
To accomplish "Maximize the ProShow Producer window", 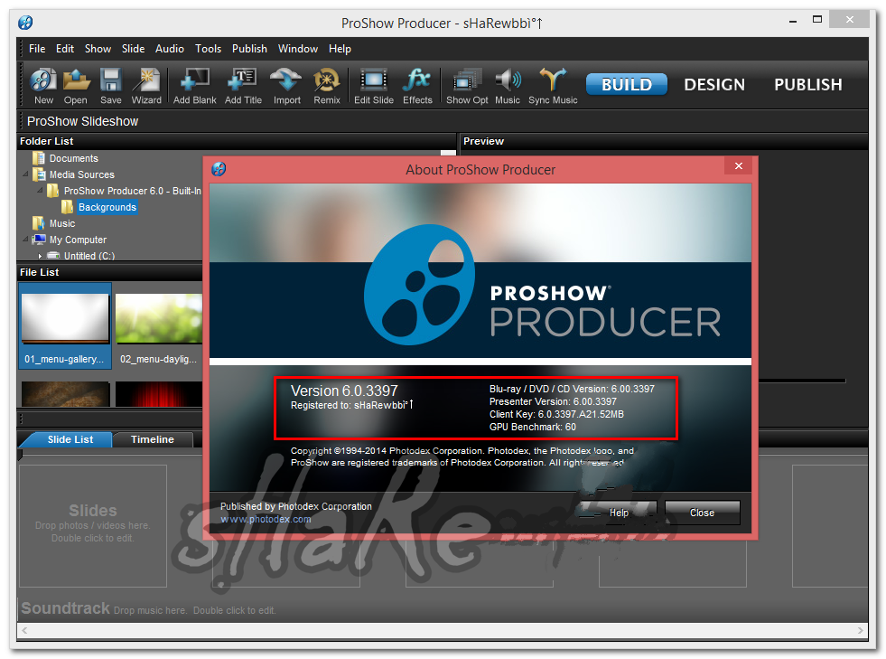I will (817, 19).
